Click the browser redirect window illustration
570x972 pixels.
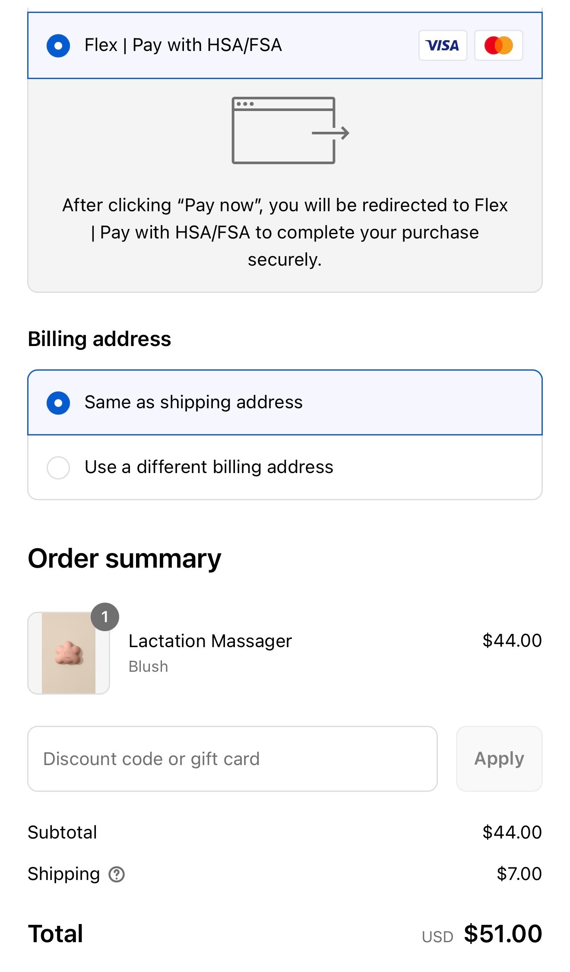tap(289, 130)
